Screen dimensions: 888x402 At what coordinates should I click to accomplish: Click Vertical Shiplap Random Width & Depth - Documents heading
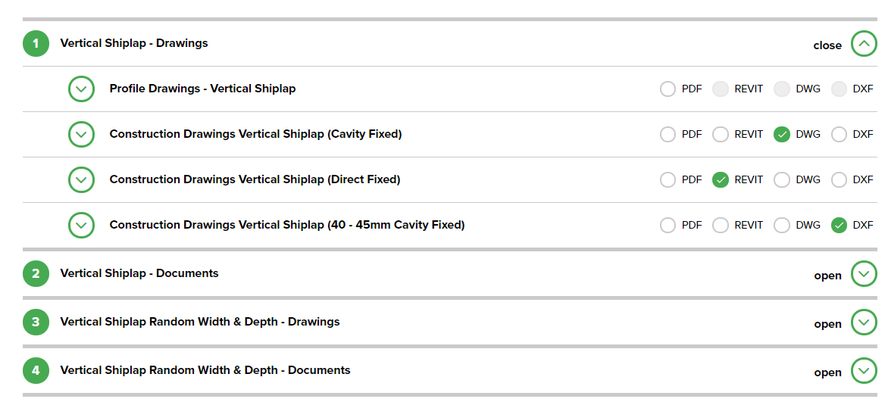pyautogui.click(x=205, y=370)
